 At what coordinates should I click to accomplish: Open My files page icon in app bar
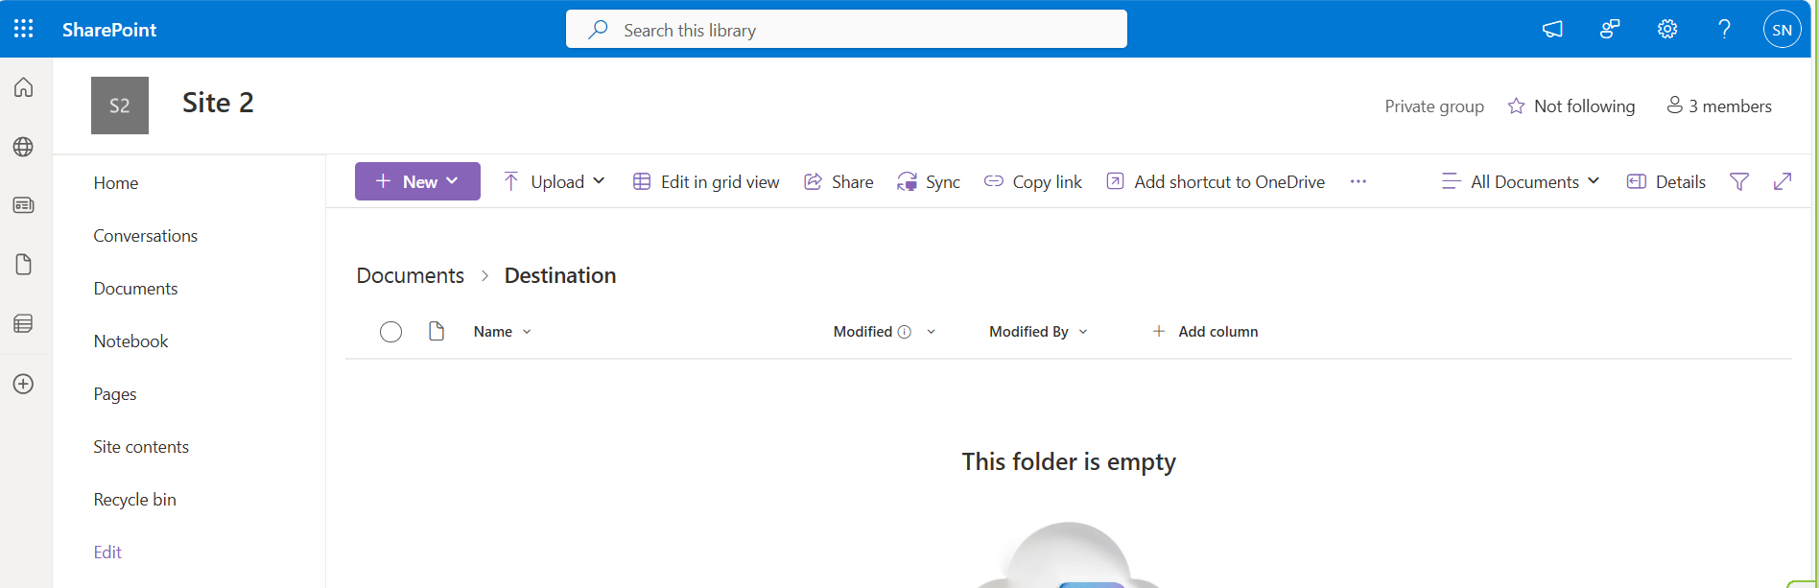pos(24,265)
